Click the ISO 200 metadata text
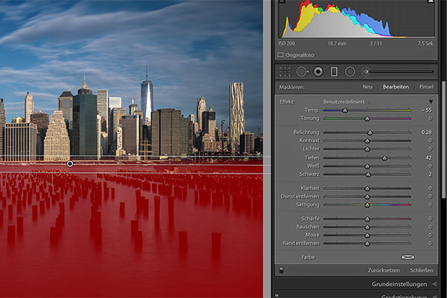Image resolution: width=447 pixels, height=298 pixels. click(287, 44)
